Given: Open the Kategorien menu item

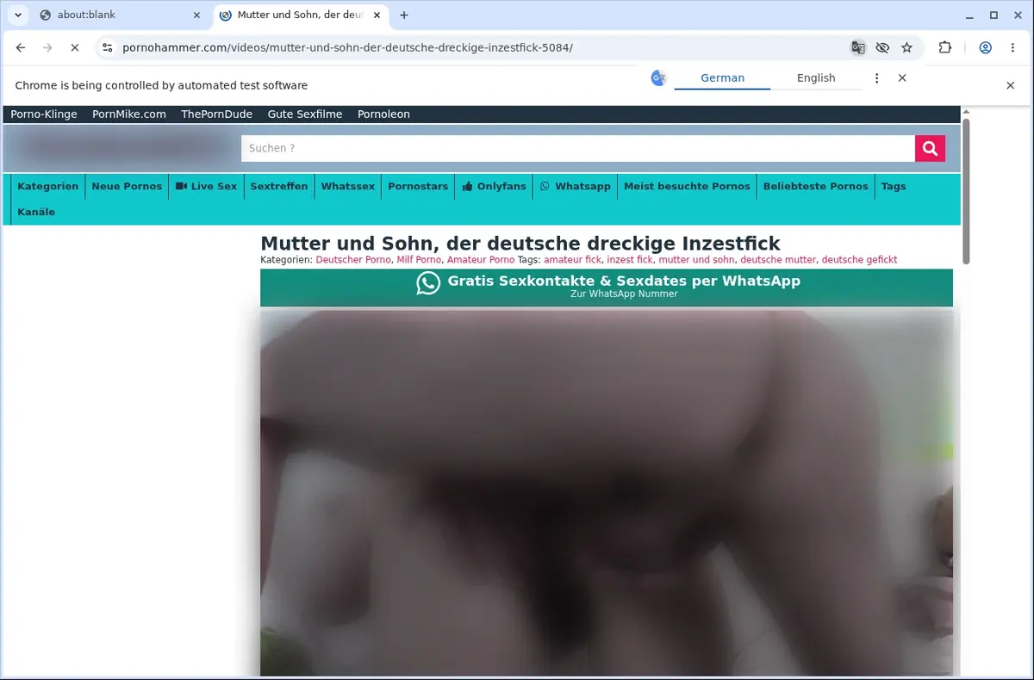Looking at the screenshot, I should point(48,186).
